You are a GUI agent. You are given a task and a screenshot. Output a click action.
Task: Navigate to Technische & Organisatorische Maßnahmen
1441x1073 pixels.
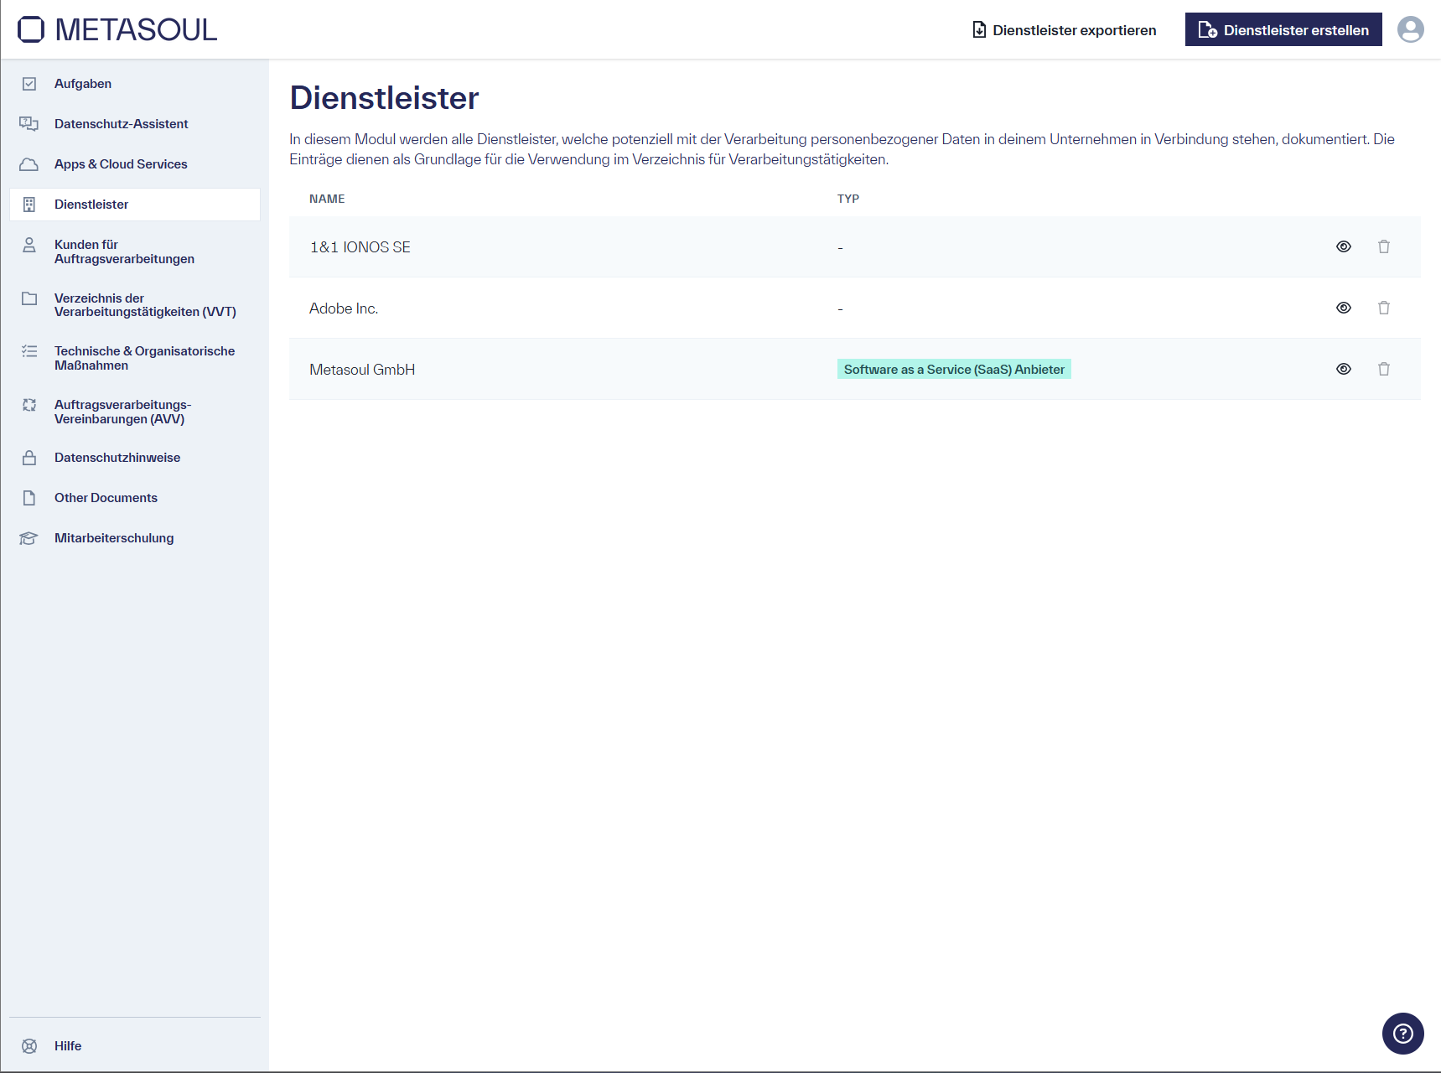144,358
